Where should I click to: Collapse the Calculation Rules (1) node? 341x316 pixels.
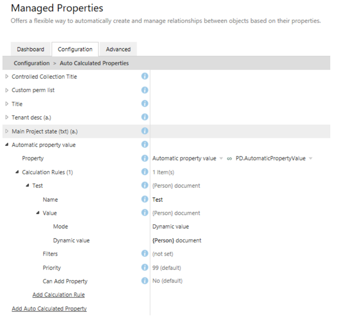coord(17,172)
